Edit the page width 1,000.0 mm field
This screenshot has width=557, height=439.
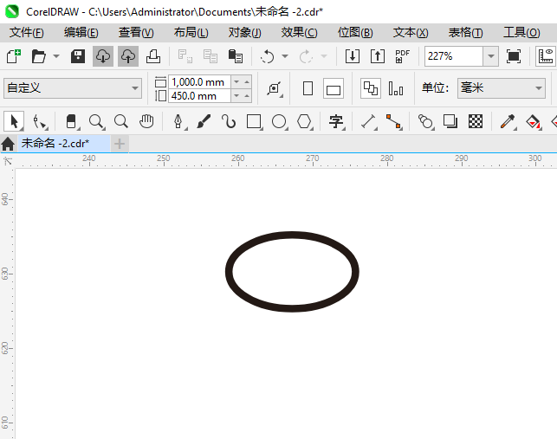click(199, 82)
